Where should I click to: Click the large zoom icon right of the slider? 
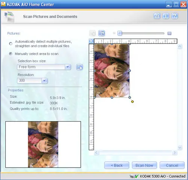(170, 33)
